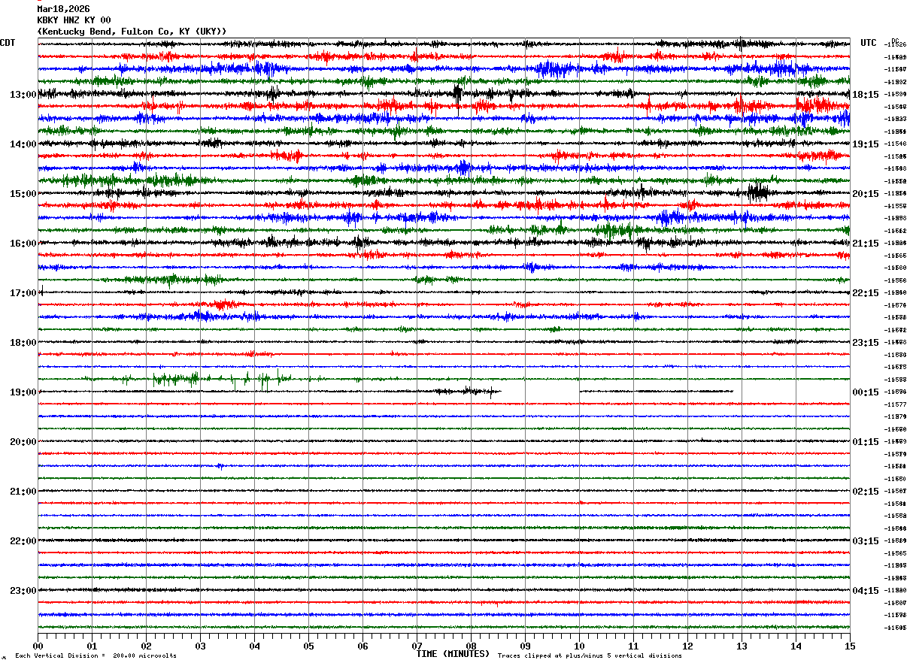Select the 18:00 CDT row label
910x666 pixels.
[23, 342]
